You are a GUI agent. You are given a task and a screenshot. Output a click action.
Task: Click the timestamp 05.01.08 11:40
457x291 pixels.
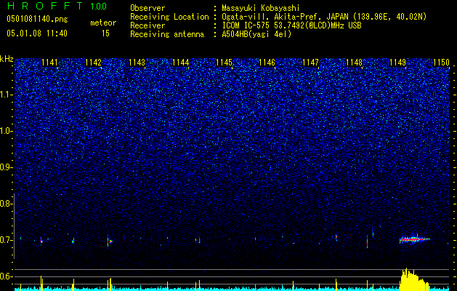(x=37, y=33)
